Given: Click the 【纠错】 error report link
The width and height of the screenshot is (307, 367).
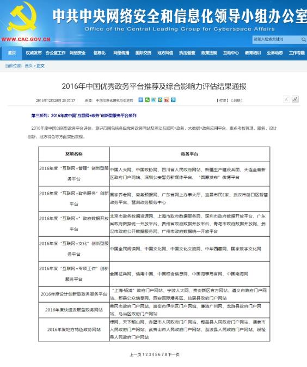Looking at the screenshot, I should pyautogui.click(x=237, y=100).
